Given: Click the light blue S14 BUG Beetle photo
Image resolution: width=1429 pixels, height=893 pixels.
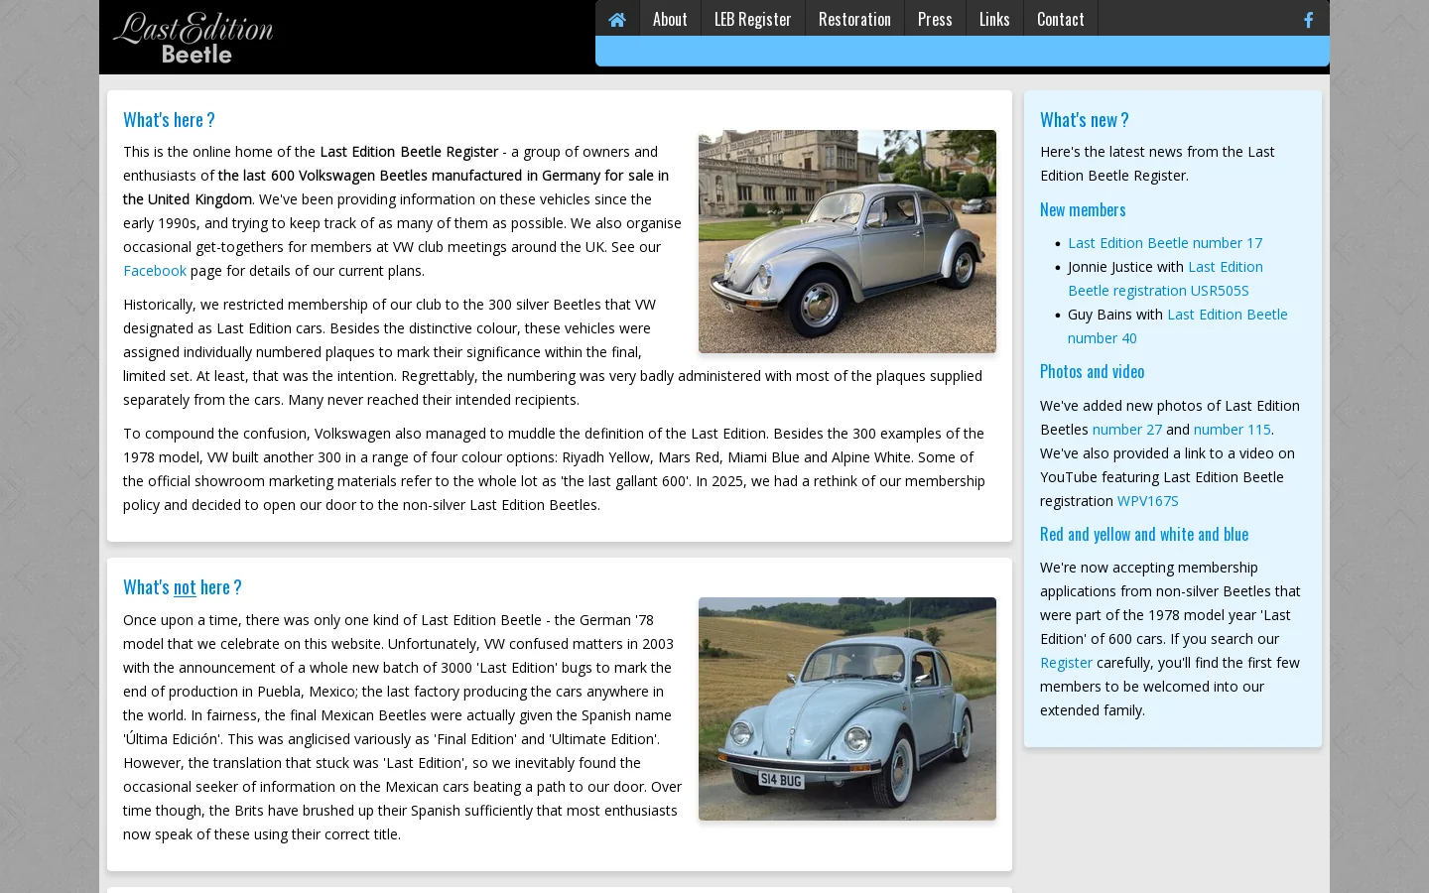Looking at the screenshot, I should (x=847, y=708).
